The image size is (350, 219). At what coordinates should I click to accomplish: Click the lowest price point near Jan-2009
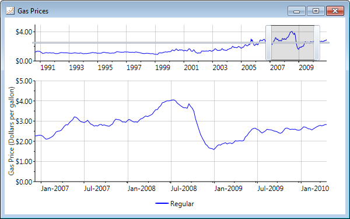pos(214,150)
